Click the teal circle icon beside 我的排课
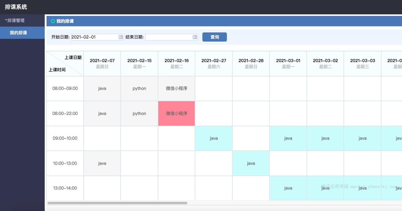Screen dimensions: 402x211 (x=53, y=21)
